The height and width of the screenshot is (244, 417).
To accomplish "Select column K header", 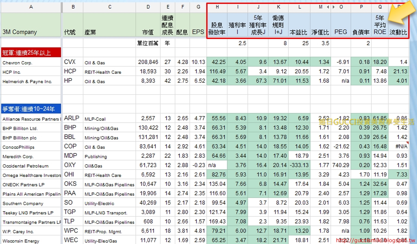I will click(278, 7).
